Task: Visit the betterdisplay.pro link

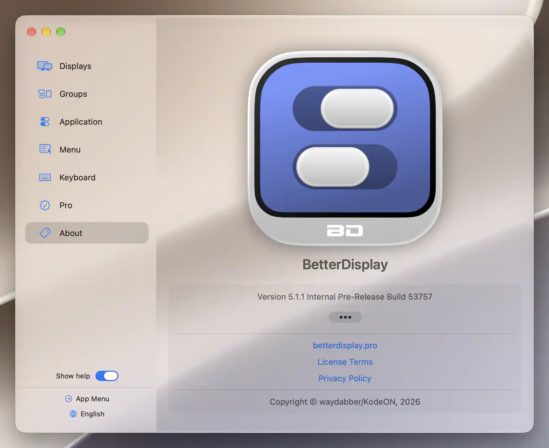Action: [345, 345]
